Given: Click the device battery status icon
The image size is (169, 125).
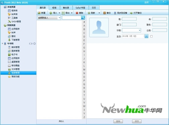Looking at the screenshot, I should 31,44.
